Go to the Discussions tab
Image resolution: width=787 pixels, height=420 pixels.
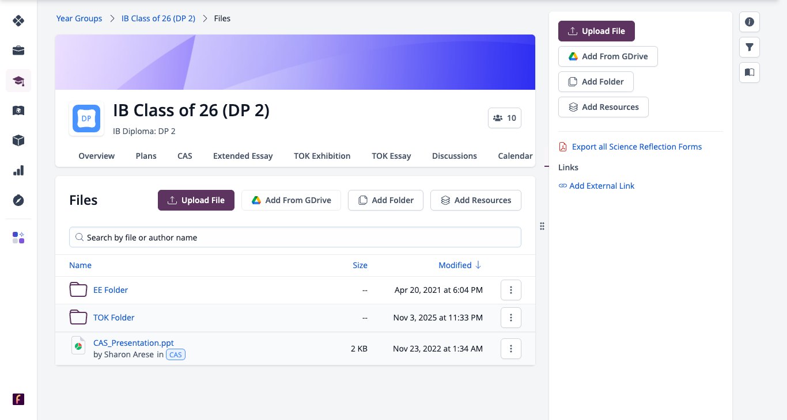(455, 156)
